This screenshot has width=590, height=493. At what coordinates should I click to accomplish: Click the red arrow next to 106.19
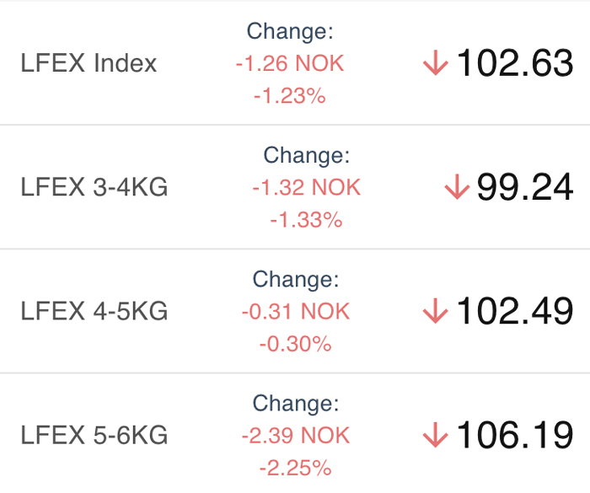[436, 435]
